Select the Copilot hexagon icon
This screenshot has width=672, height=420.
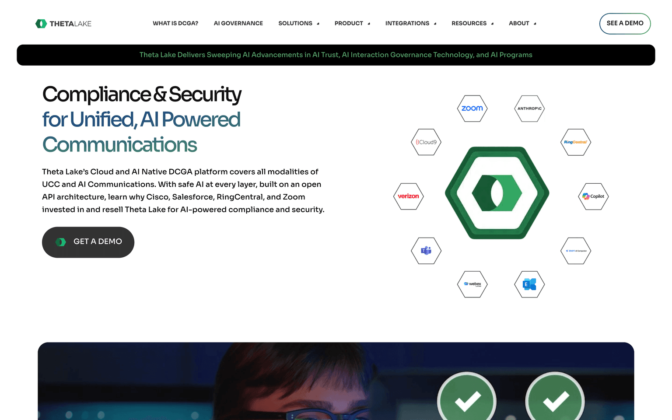(593, 196)
